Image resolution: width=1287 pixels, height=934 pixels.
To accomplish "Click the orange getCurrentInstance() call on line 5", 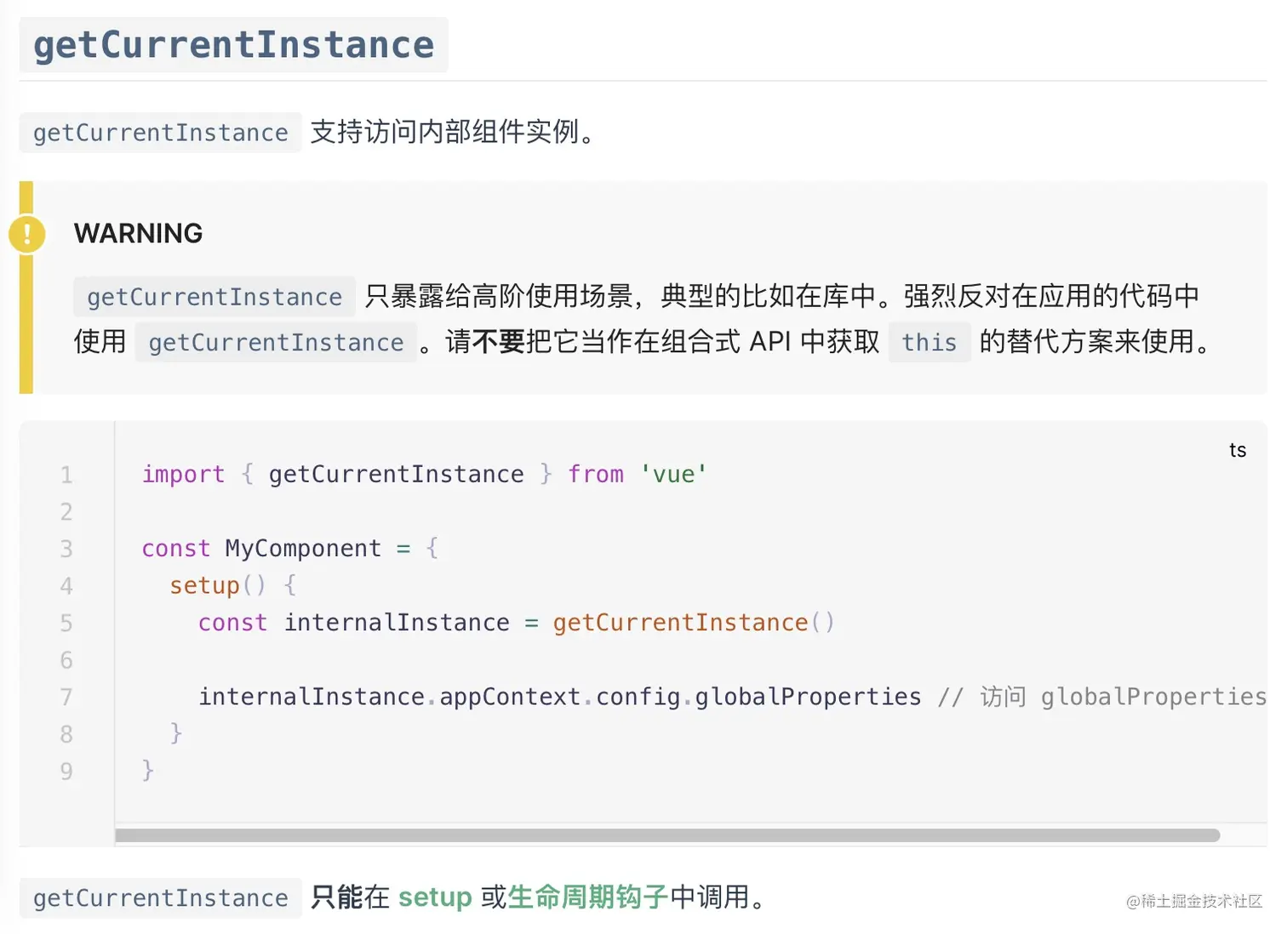I will point(681,623).
